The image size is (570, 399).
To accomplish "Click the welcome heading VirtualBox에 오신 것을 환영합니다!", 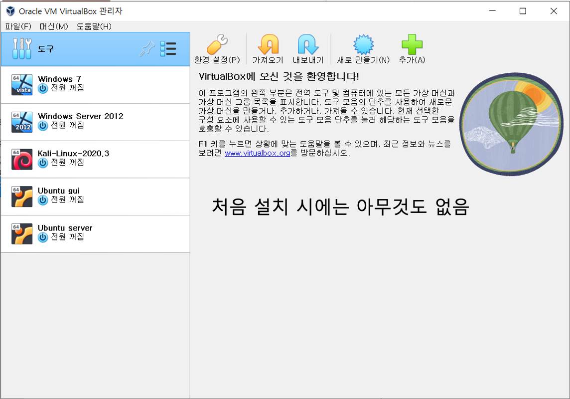I will pyautogui.click(x=279, y=76).
